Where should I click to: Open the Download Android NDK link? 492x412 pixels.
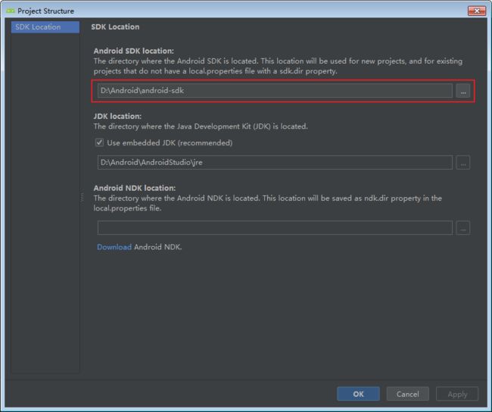click(114, 247)
